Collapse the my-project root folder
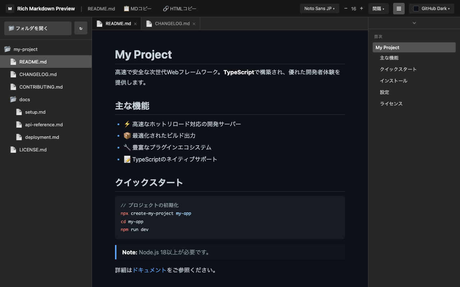 [x=46, y=49]
